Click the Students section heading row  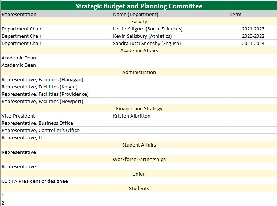(x=139, y=189)
